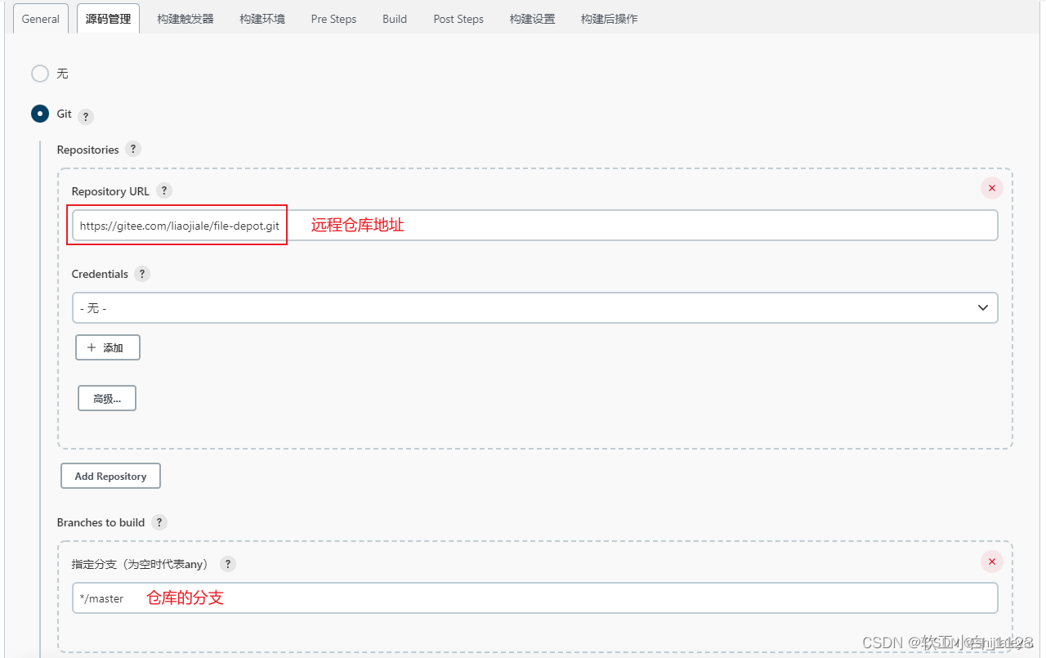1046x658 pixels.
Task: Go to the Pre Steps tab
Action: coord(333,19)
